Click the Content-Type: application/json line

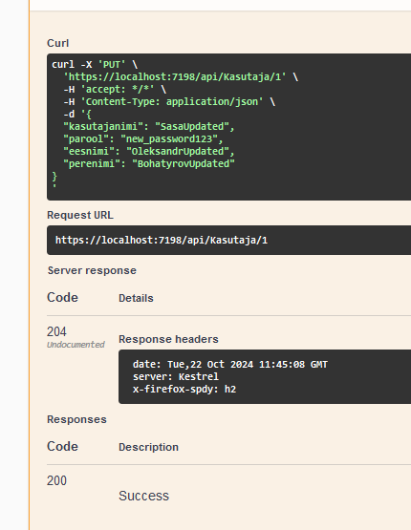(x=169, y=102)
